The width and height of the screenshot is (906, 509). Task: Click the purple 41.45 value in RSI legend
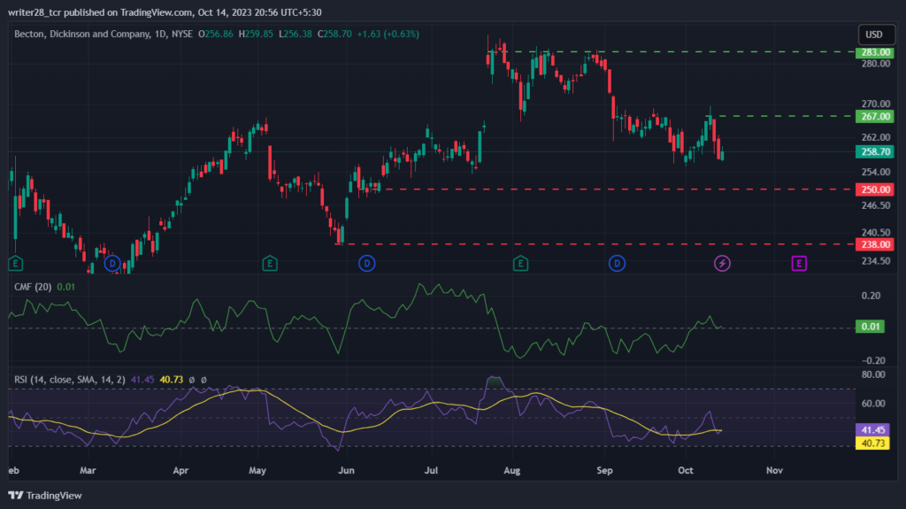click(142, 380)
